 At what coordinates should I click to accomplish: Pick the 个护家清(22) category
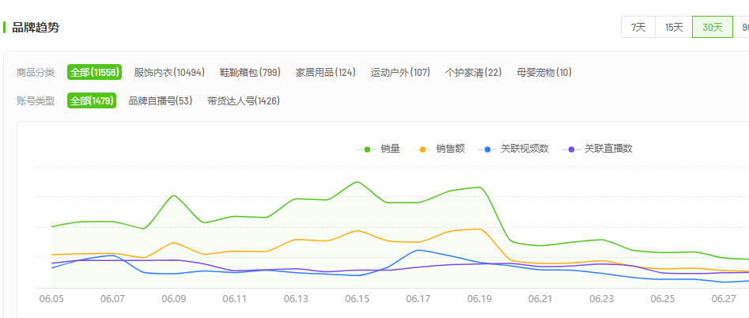pos(473,73)
